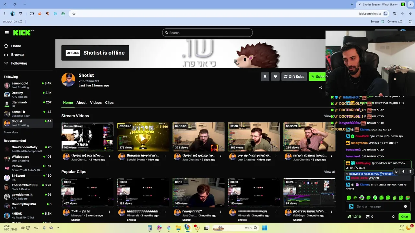This screenshot has width=415, height=233.
Task: Open options menu for the 165-views clip
Action: tap(220, 211)
